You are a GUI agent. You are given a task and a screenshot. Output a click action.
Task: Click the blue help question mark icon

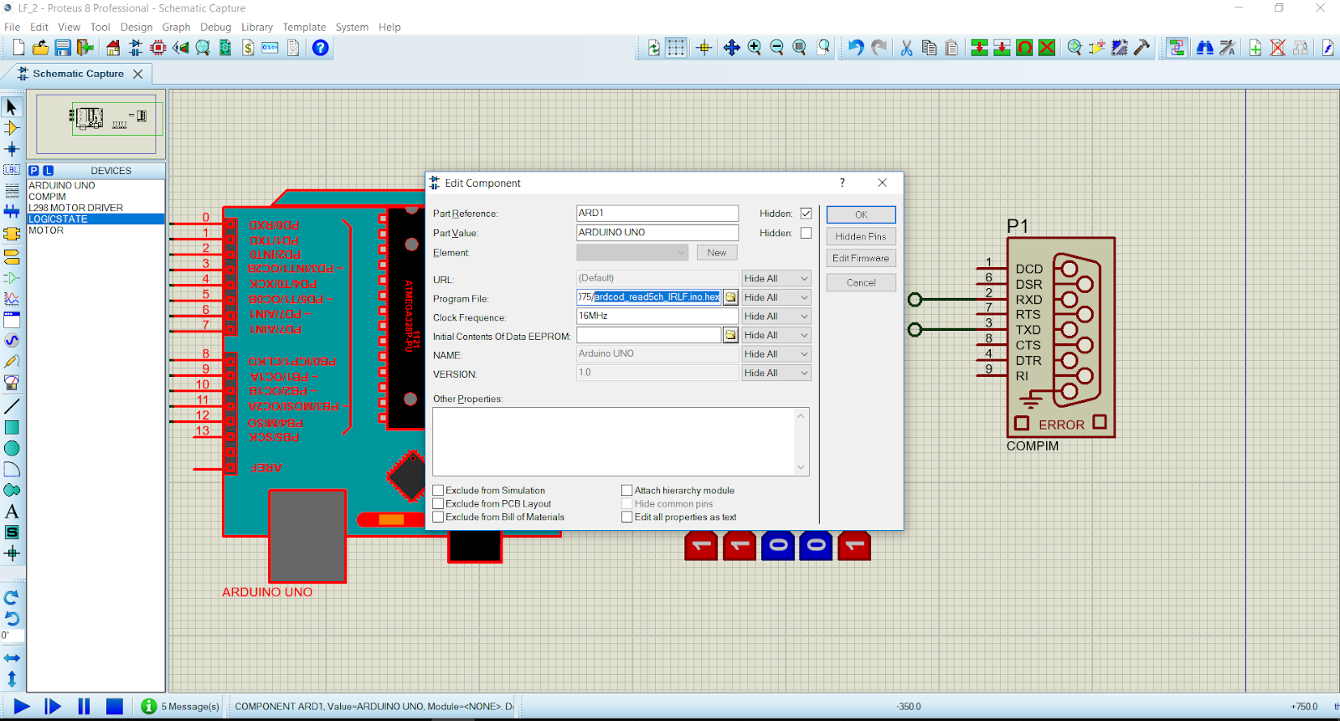[320, 48]
